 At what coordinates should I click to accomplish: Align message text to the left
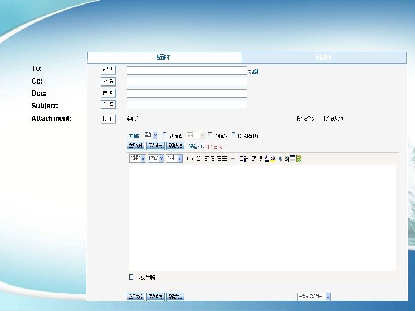207,159
